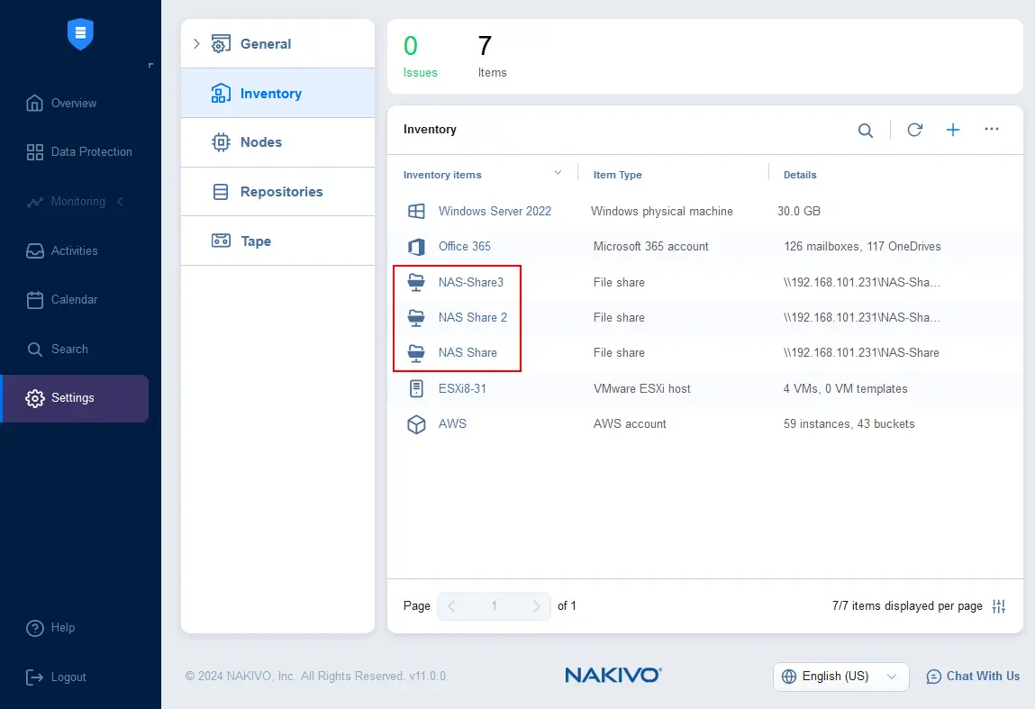The width and height of the screenshot is (1035, 709).
Task: Open the Inventory items column sort dropdown arrow
Action: [558, 172]
